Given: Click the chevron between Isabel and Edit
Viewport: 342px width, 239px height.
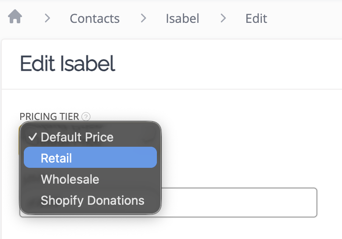Looking at the screenshot, I should coord(223,18).
